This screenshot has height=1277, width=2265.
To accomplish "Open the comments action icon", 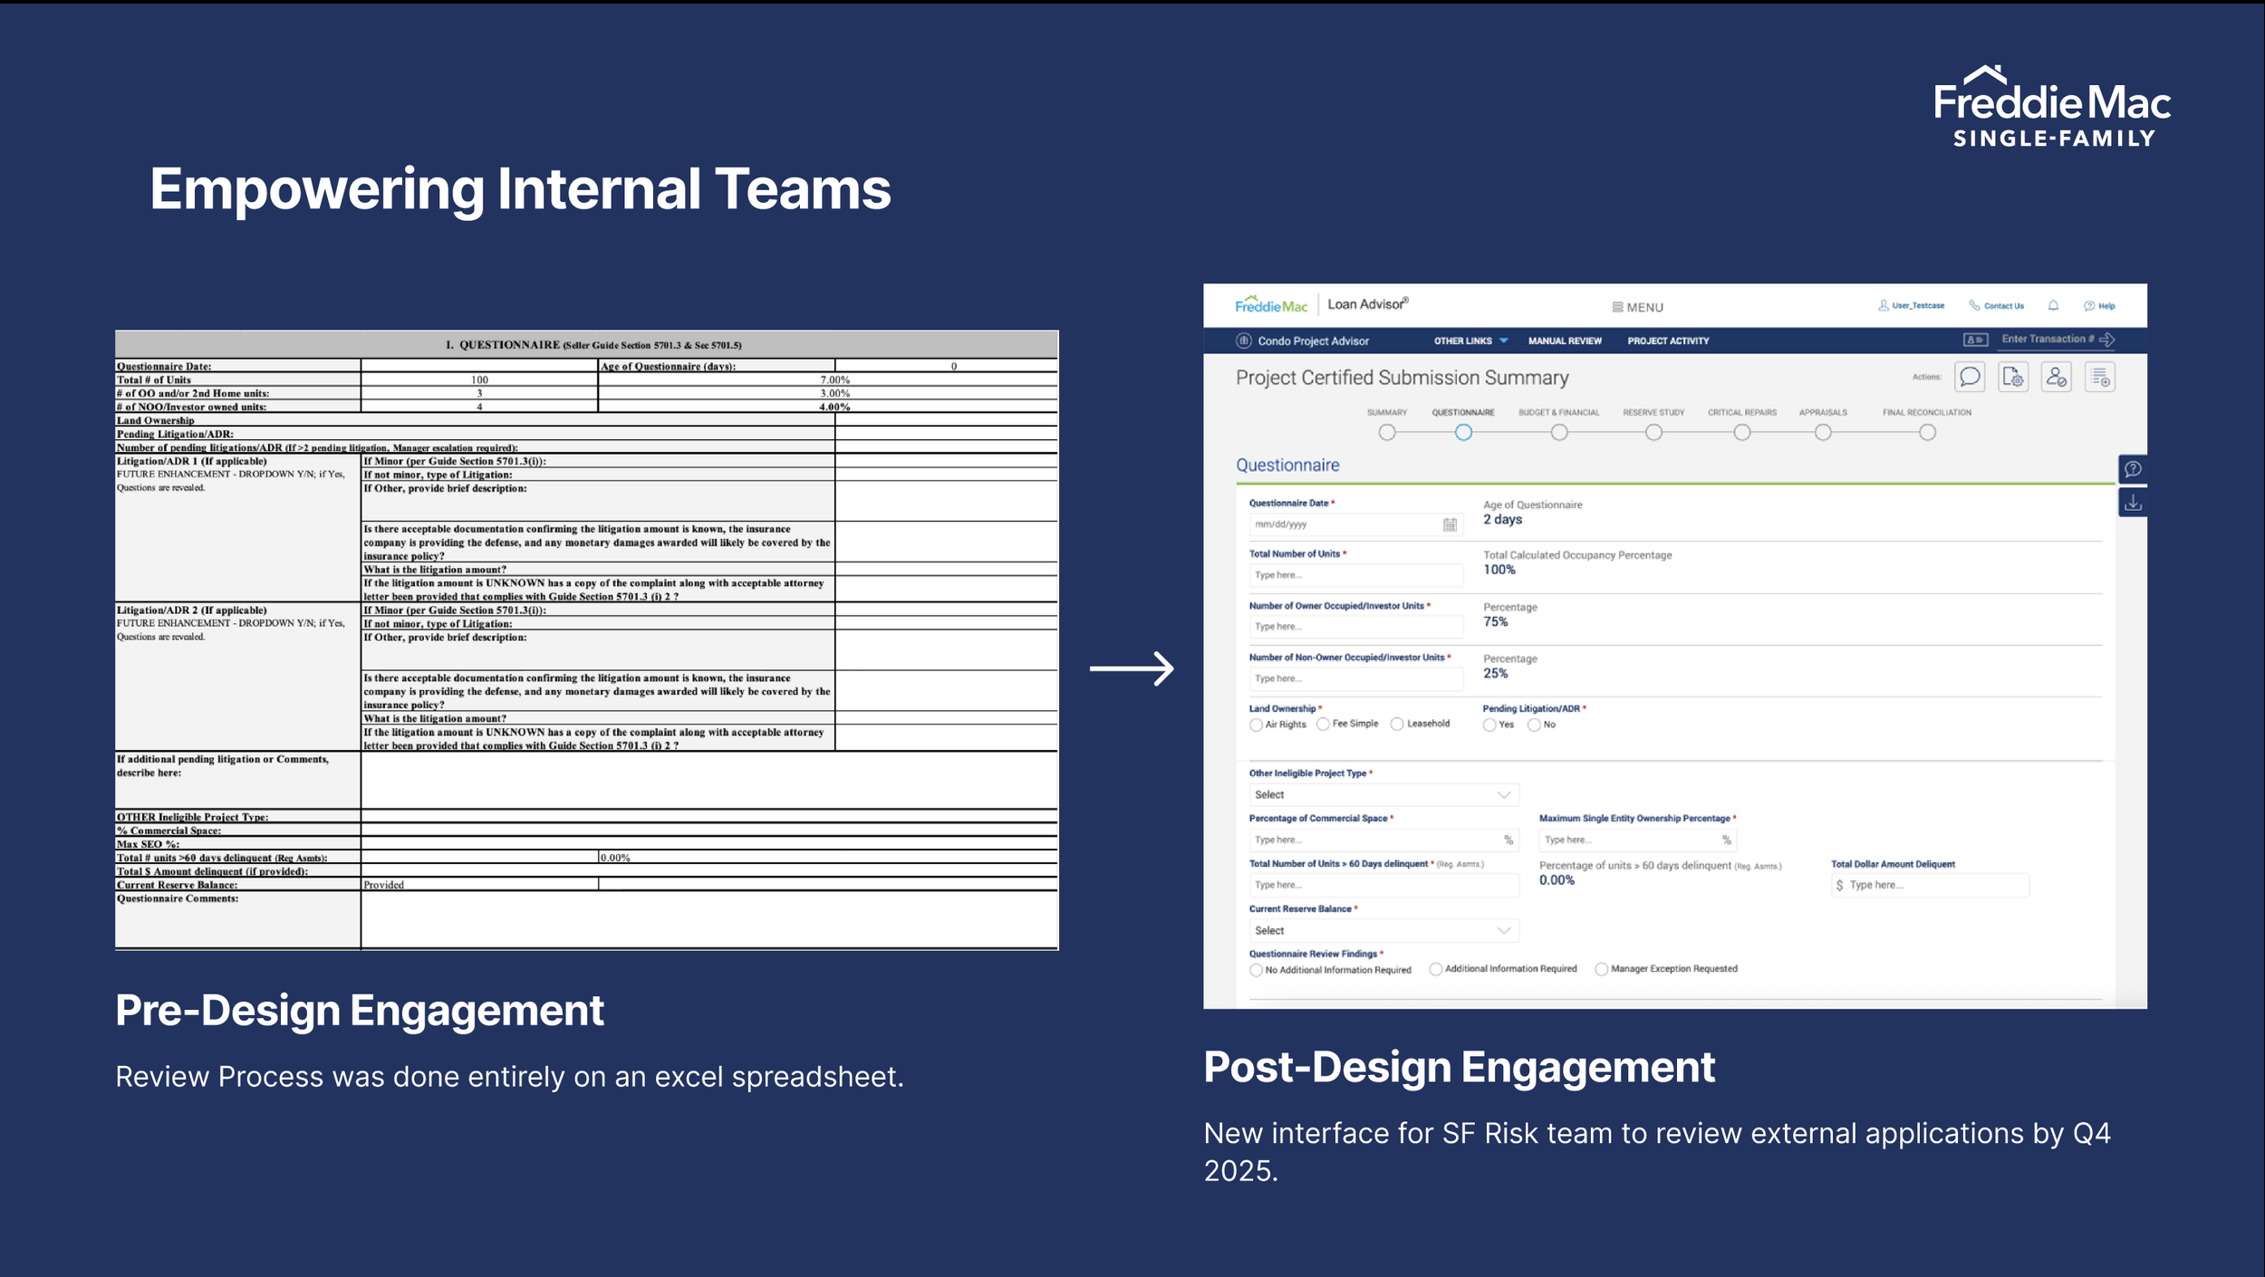I will (x=1970, y=377).
